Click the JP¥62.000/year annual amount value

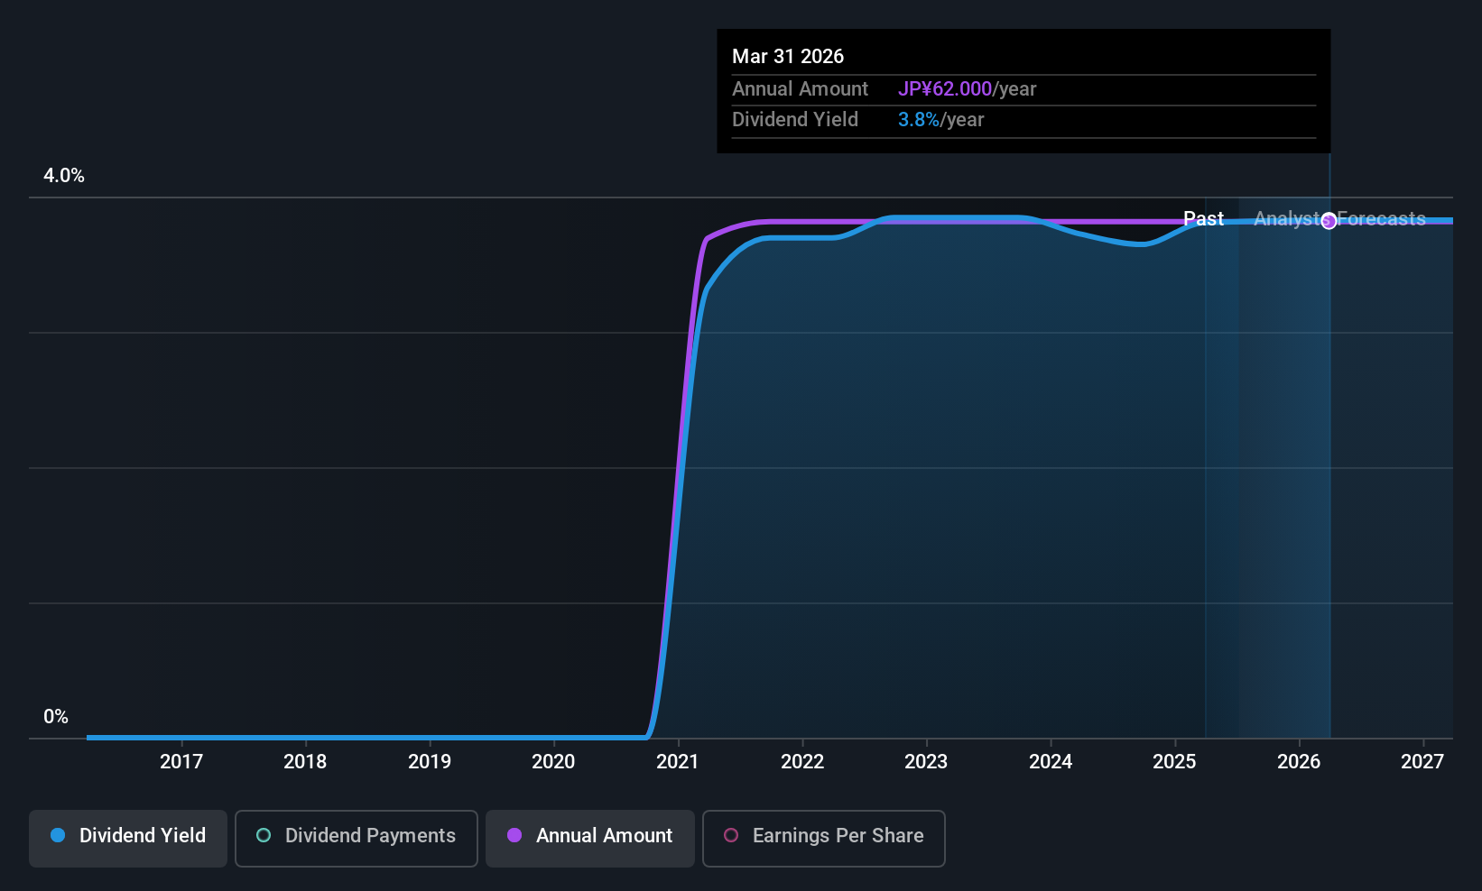967,89
